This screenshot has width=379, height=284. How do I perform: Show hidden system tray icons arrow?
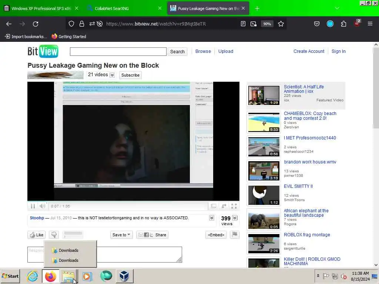[x=318, y=276]
